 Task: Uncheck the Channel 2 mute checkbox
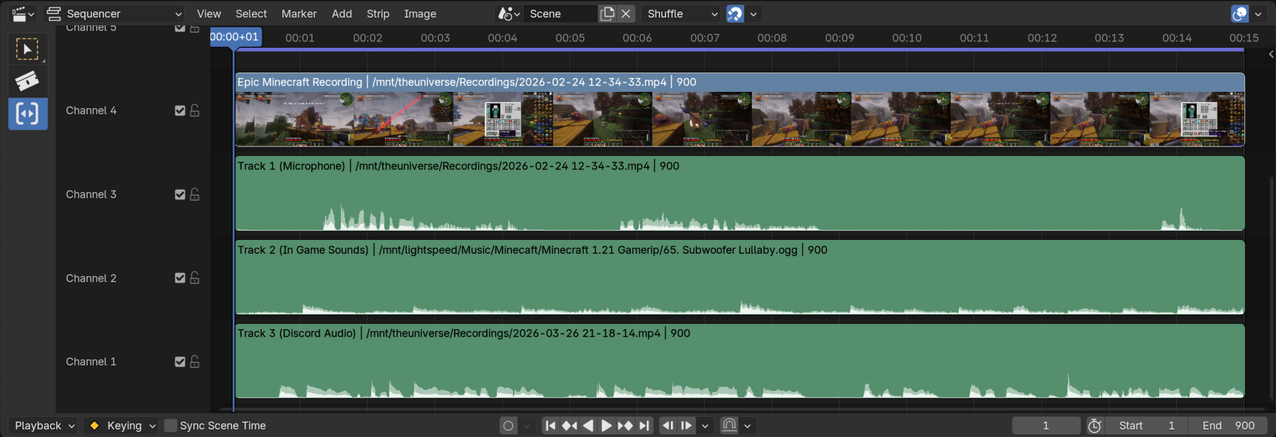pos(180,278)
